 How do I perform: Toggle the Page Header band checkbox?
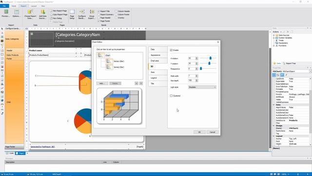98,18
